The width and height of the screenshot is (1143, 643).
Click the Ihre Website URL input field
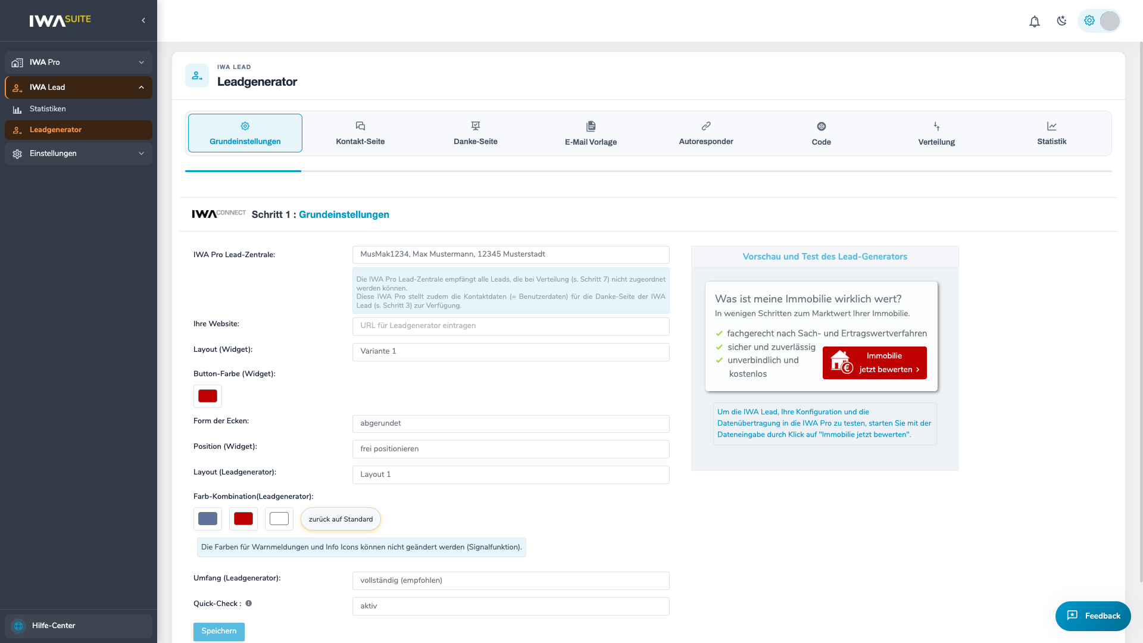[511, 326]
